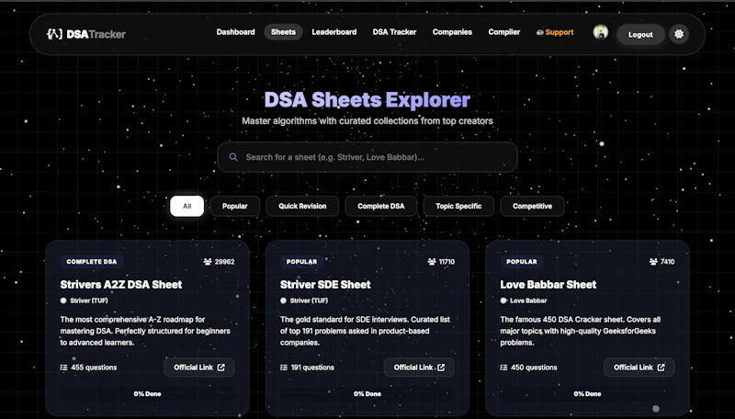The width and height of the screenshot is (735, 419).
Task: Click checklist icon beside 455 questions
Action: coord(63,368)
